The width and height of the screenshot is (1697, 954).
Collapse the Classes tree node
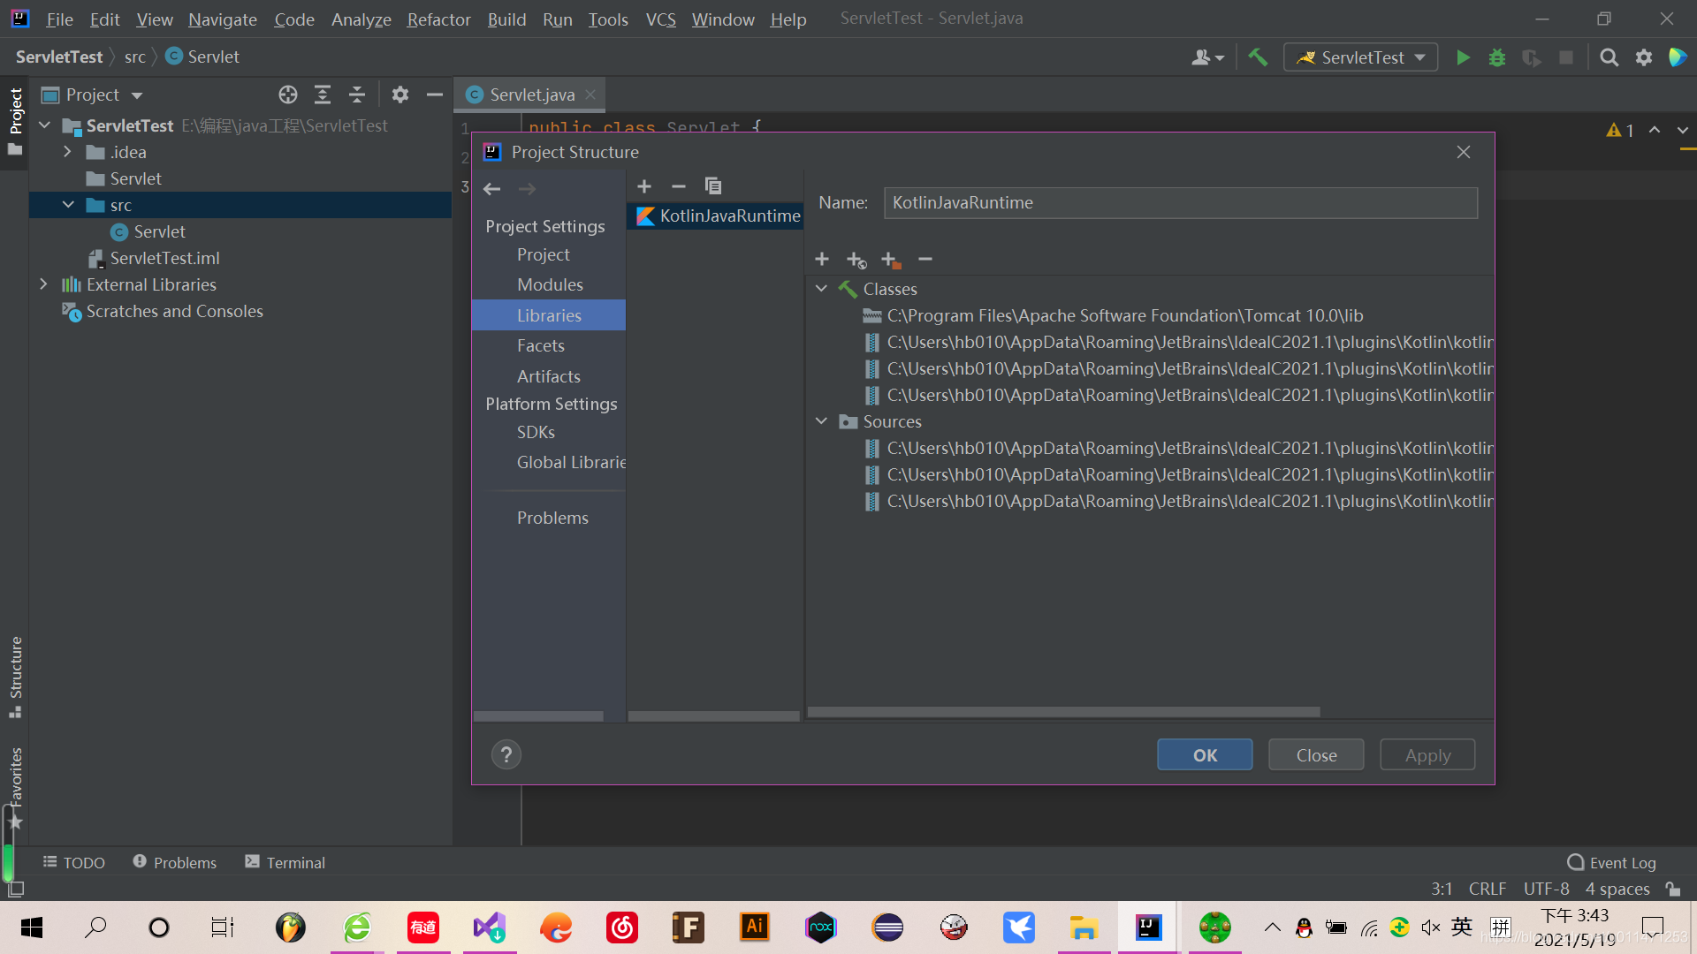[x=821, y=289]
